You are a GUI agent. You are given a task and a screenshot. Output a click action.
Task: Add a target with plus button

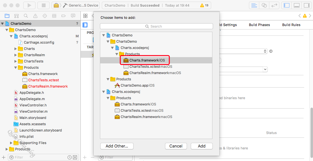pyautogui.click(x=85, y=157)
